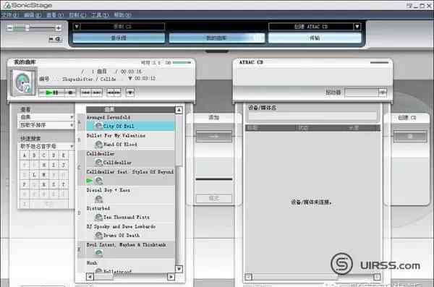The width and height of the screenshot is (434, 287).
Task: Skip to the next track
Action: pos(97,93)
